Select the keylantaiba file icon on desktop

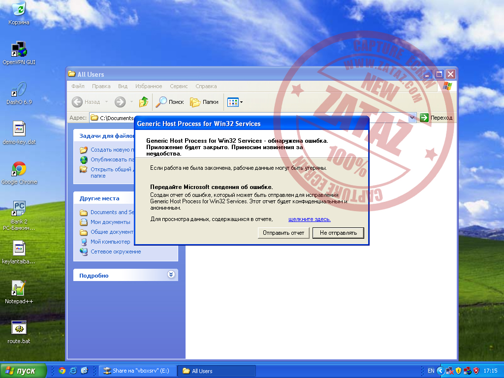tap(19, 252)
